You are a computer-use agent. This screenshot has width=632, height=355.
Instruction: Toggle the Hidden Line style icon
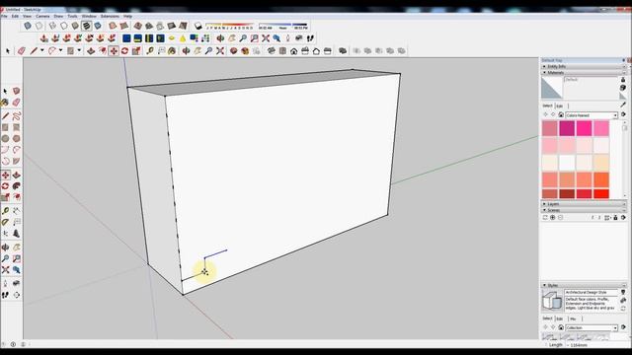coord(64,27)
